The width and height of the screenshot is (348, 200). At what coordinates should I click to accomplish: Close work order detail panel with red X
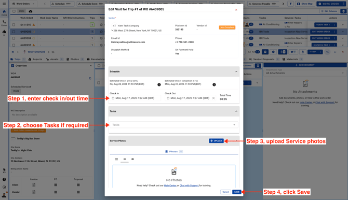click(343, 52)
